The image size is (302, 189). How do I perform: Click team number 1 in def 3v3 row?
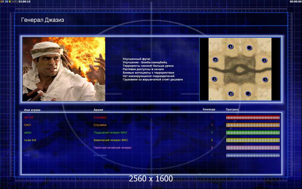click(212, 117)
